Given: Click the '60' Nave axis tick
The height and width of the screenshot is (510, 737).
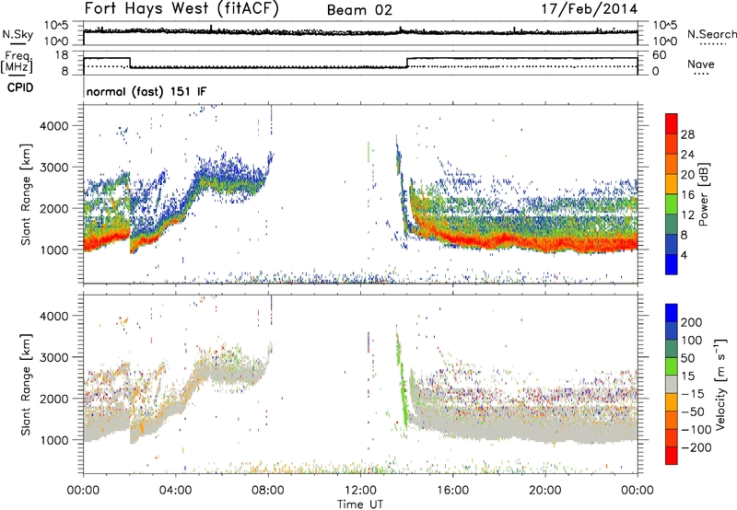Looking at the screenshot, I should tap(660, 55).
